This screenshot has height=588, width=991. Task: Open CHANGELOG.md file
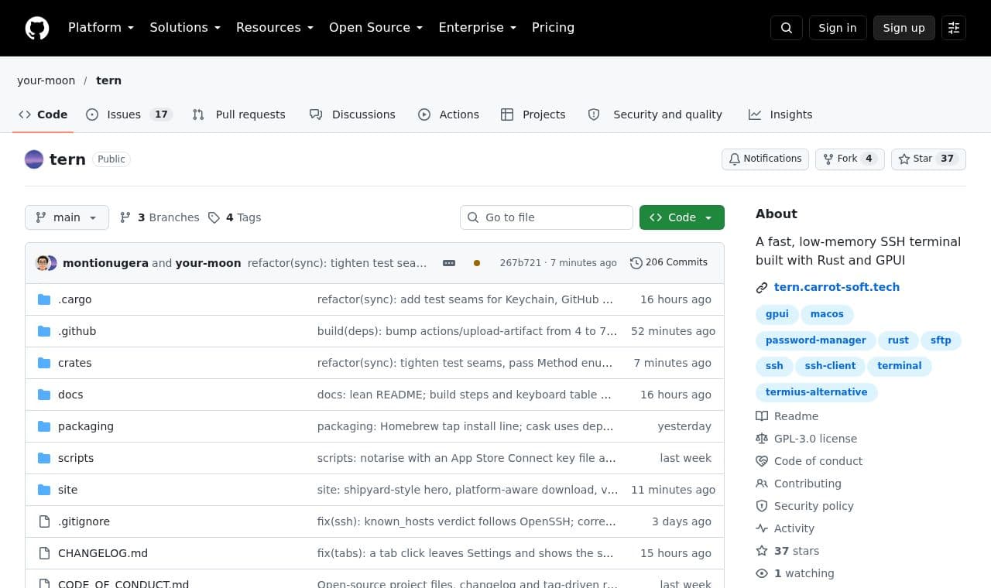coord(103,553)
